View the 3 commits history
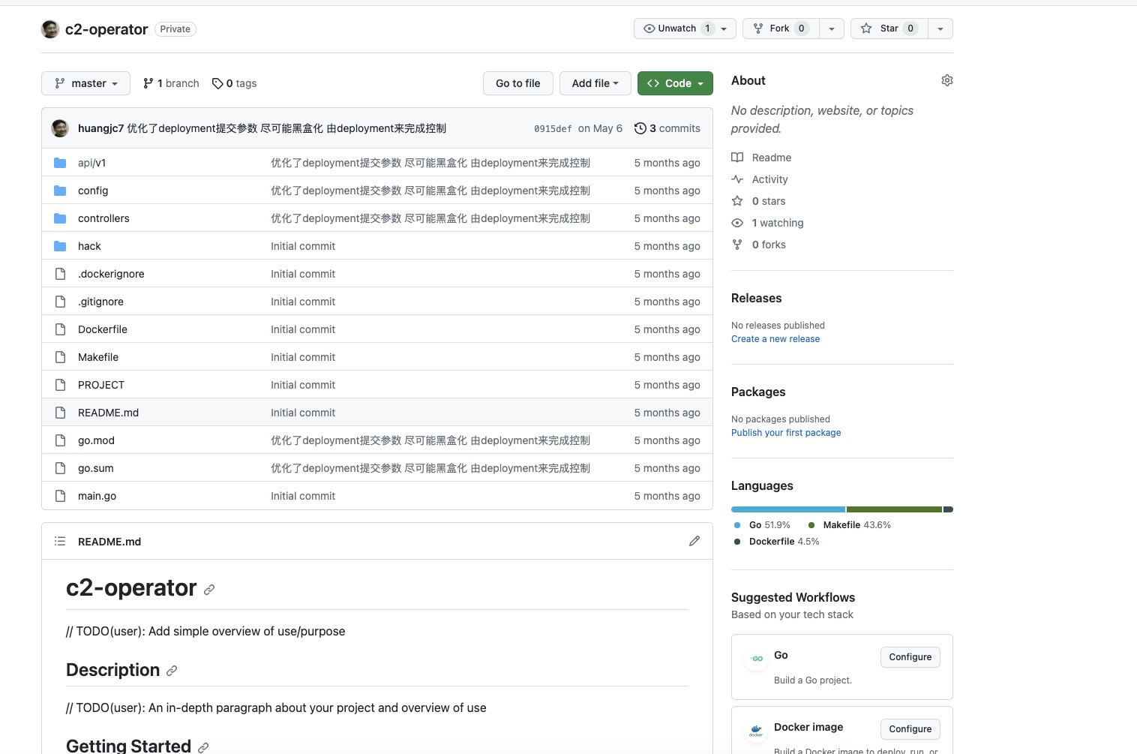 (667, 128)
